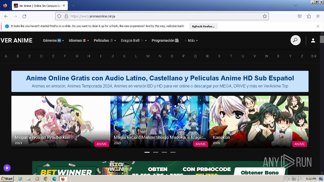Reload the page with the refresh icon
The height and width of the screenshot is (182, 324).
pyautogui.click(x=24, y=16)
